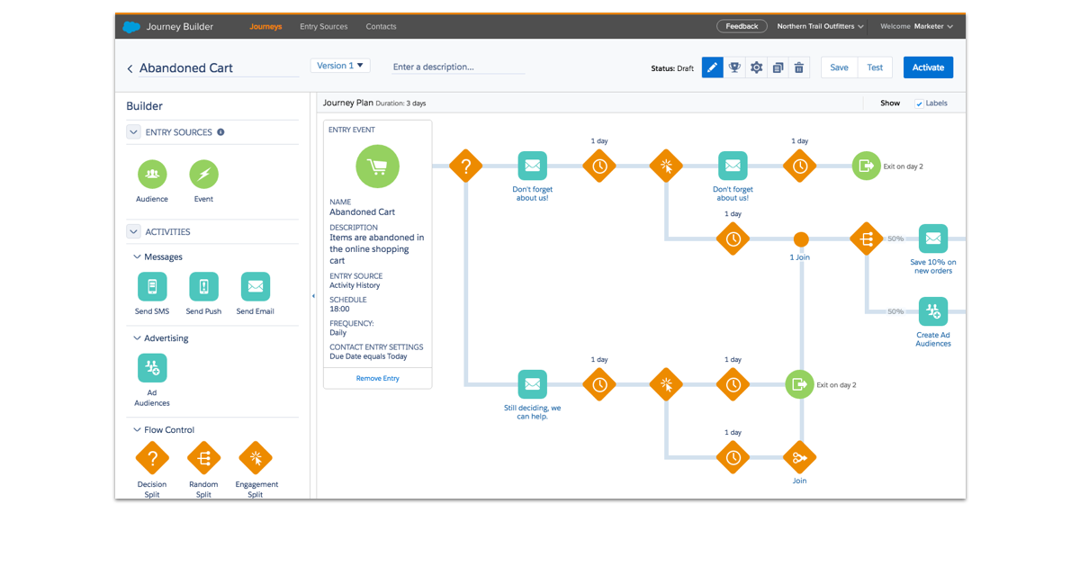Click the Activate button
1080x576 pixels.
(x=928, y=67)
